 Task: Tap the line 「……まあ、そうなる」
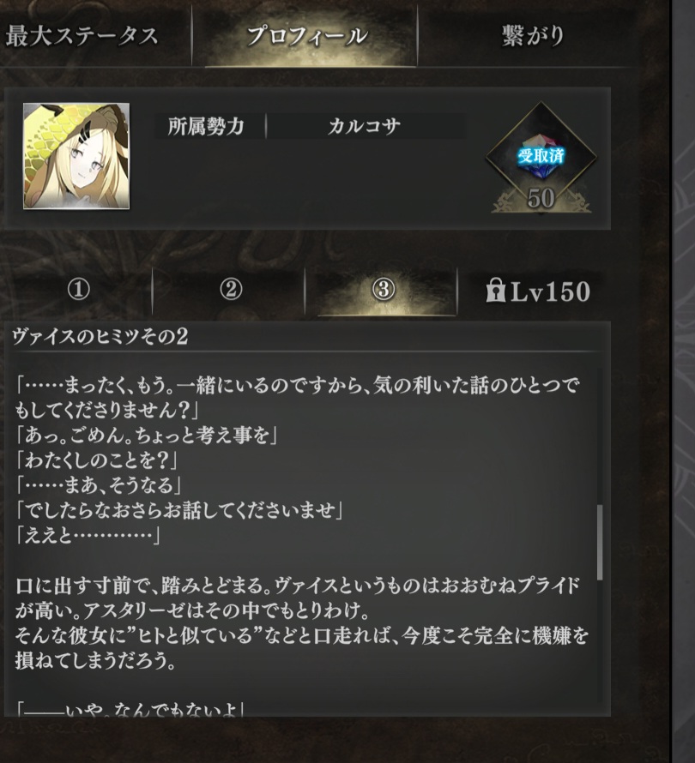99,485
